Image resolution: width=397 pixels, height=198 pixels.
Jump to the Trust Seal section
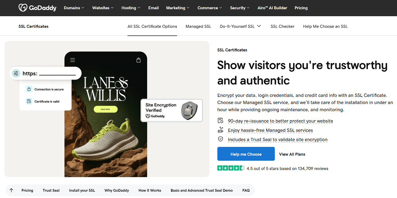(x=51, y=190)
